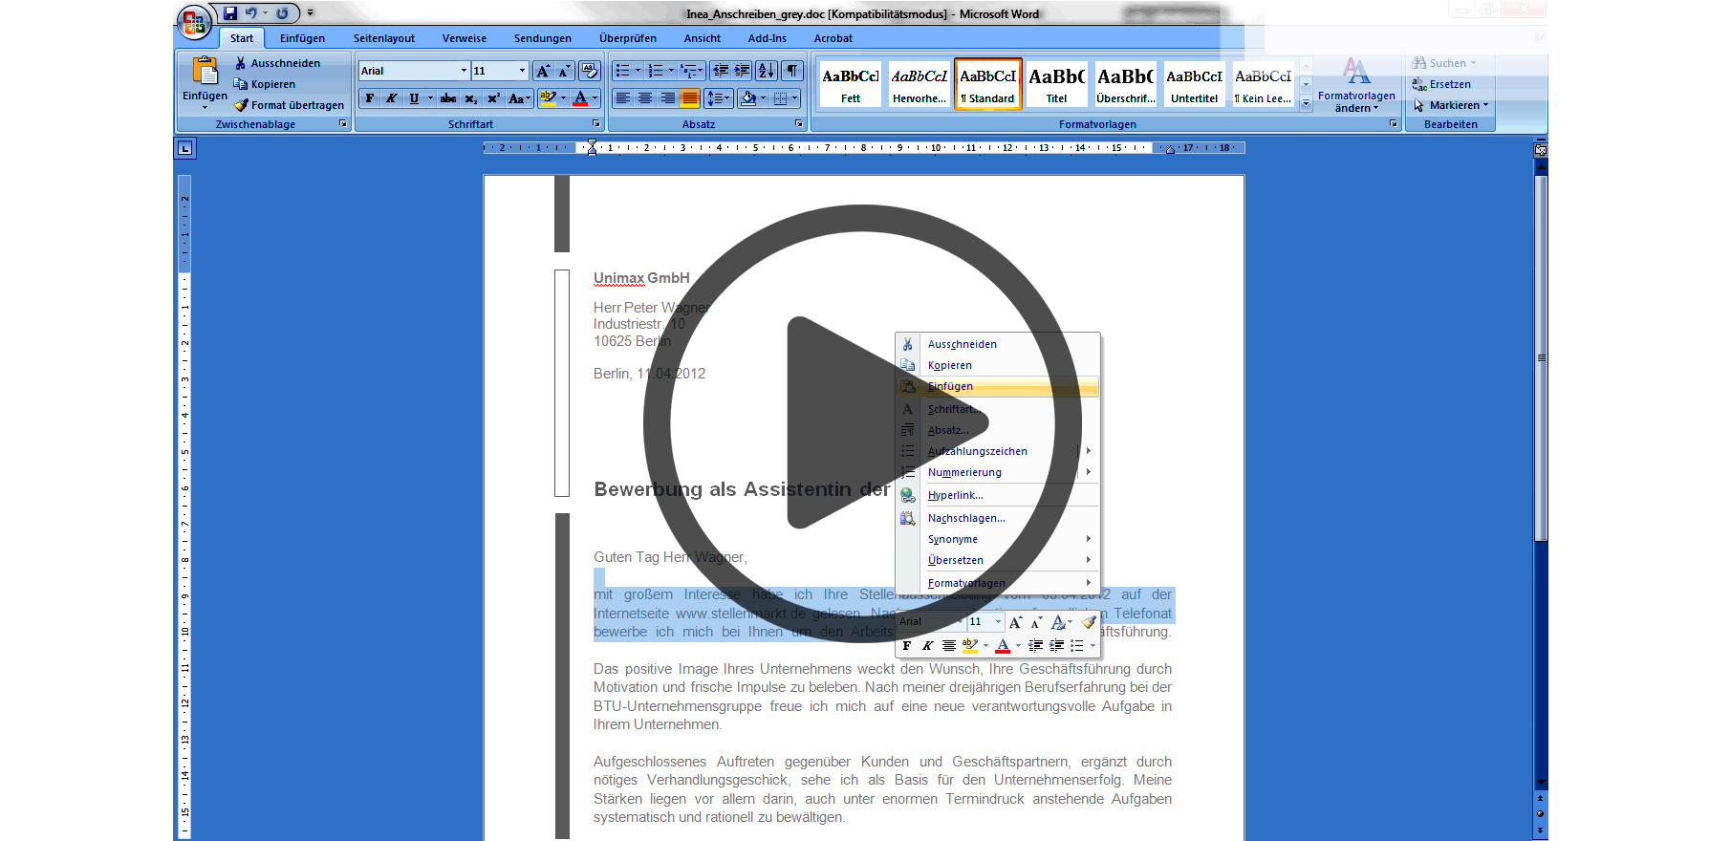Click the clear formatting eraser icon

tap(589, 71)
